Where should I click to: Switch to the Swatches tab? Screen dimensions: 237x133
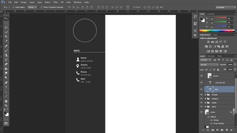(211, 14)
